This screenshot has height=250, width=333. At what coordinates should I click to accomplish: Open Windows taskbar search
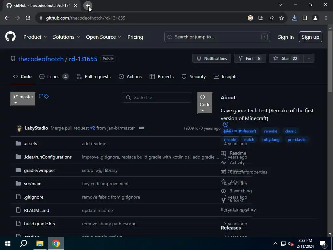click(x=23, y=243)
